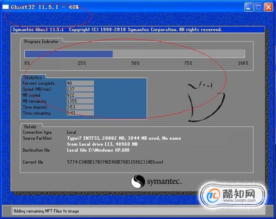Click the Local file E:\Windows XP.GHO text
Image resolution: width=276 pixels, height=219 pixels.
[x=98, y=150]
